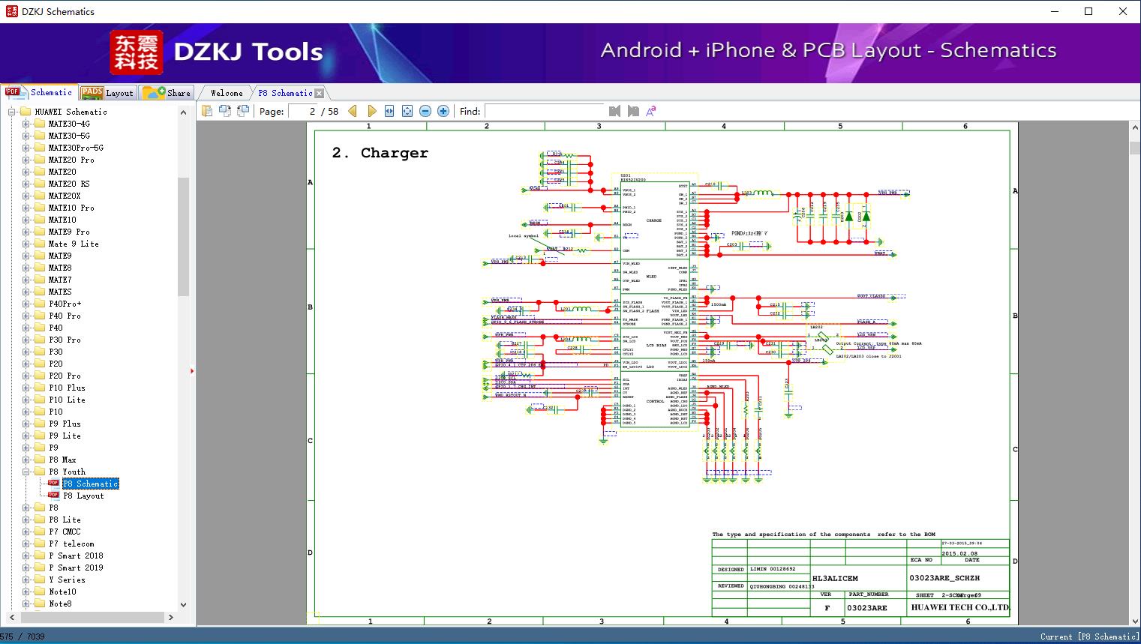Click the P10 Lite folder icon

(40, 400)
